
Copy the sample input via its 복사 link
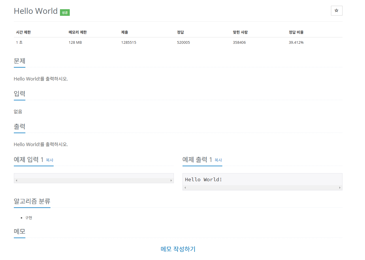[x=49, y=160]
